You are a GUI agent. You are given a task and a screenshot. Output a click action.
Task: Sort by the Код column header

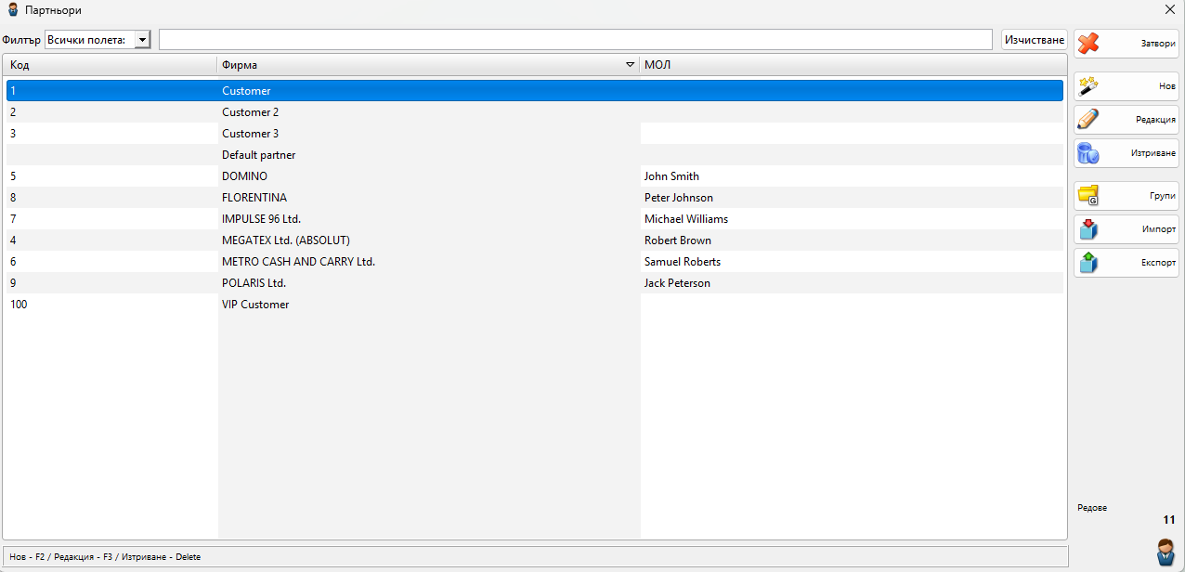[111, 65]
